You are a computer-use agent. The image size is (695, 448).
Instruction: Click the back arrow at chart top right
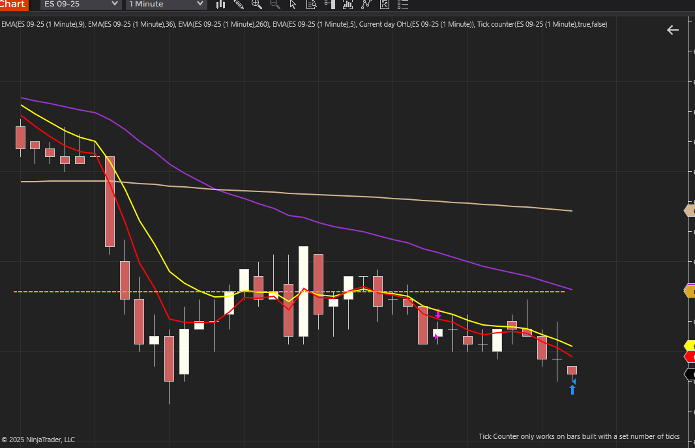pos(672,30)
